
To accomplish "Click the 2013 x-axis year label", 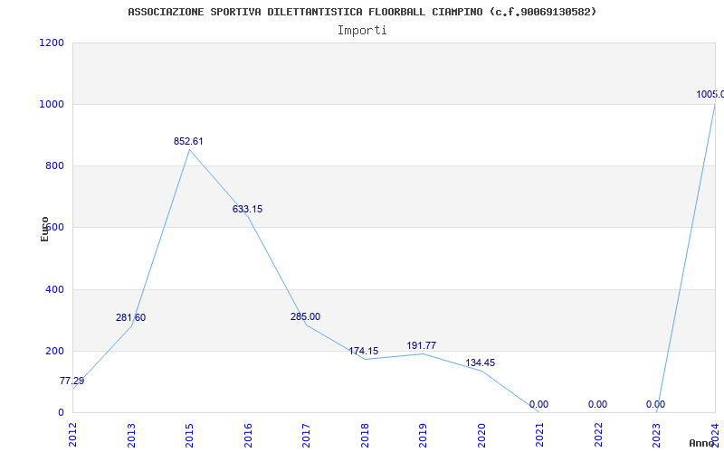I will (x=131, y=435).
